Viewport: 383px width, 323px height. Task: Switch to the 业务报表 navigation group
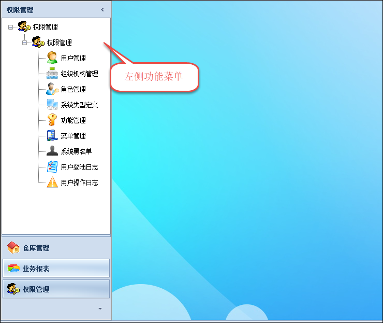(56, 268)
